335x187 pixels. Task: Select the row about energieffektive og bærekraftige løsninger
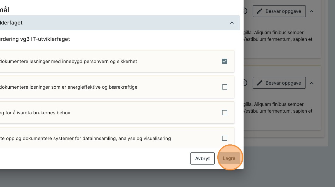point(88,87)
